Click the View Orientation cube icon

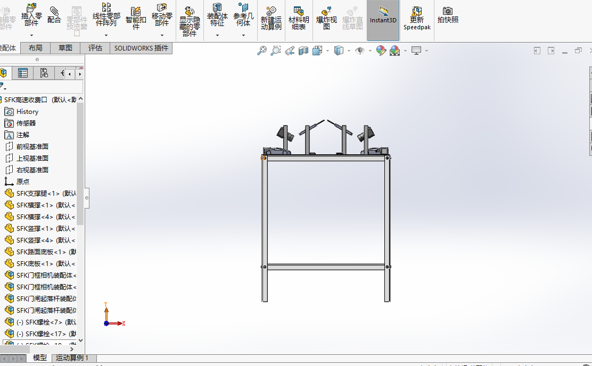tap(317, 51)
